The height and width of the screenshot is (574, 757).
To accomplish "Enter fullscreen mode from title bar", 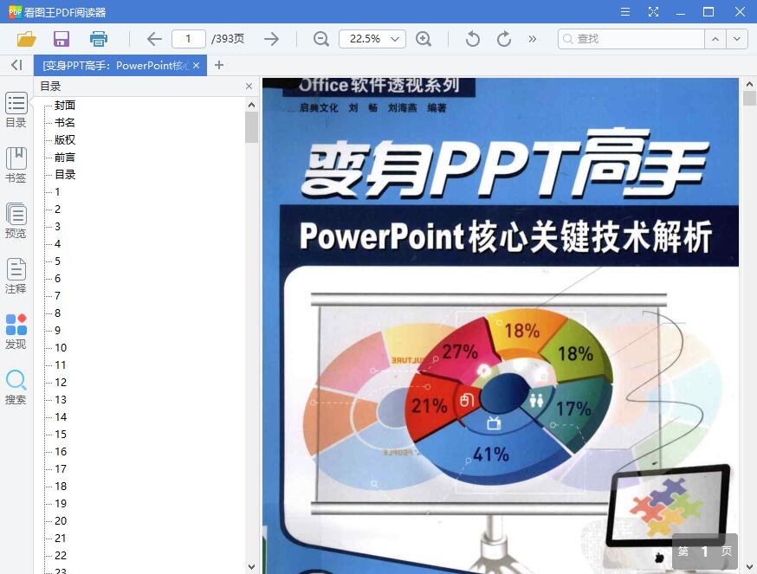I will 653,12.
